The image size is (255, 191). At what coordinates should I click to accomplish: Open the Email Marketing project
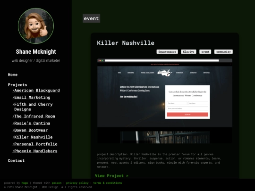(x=31, y=98)
